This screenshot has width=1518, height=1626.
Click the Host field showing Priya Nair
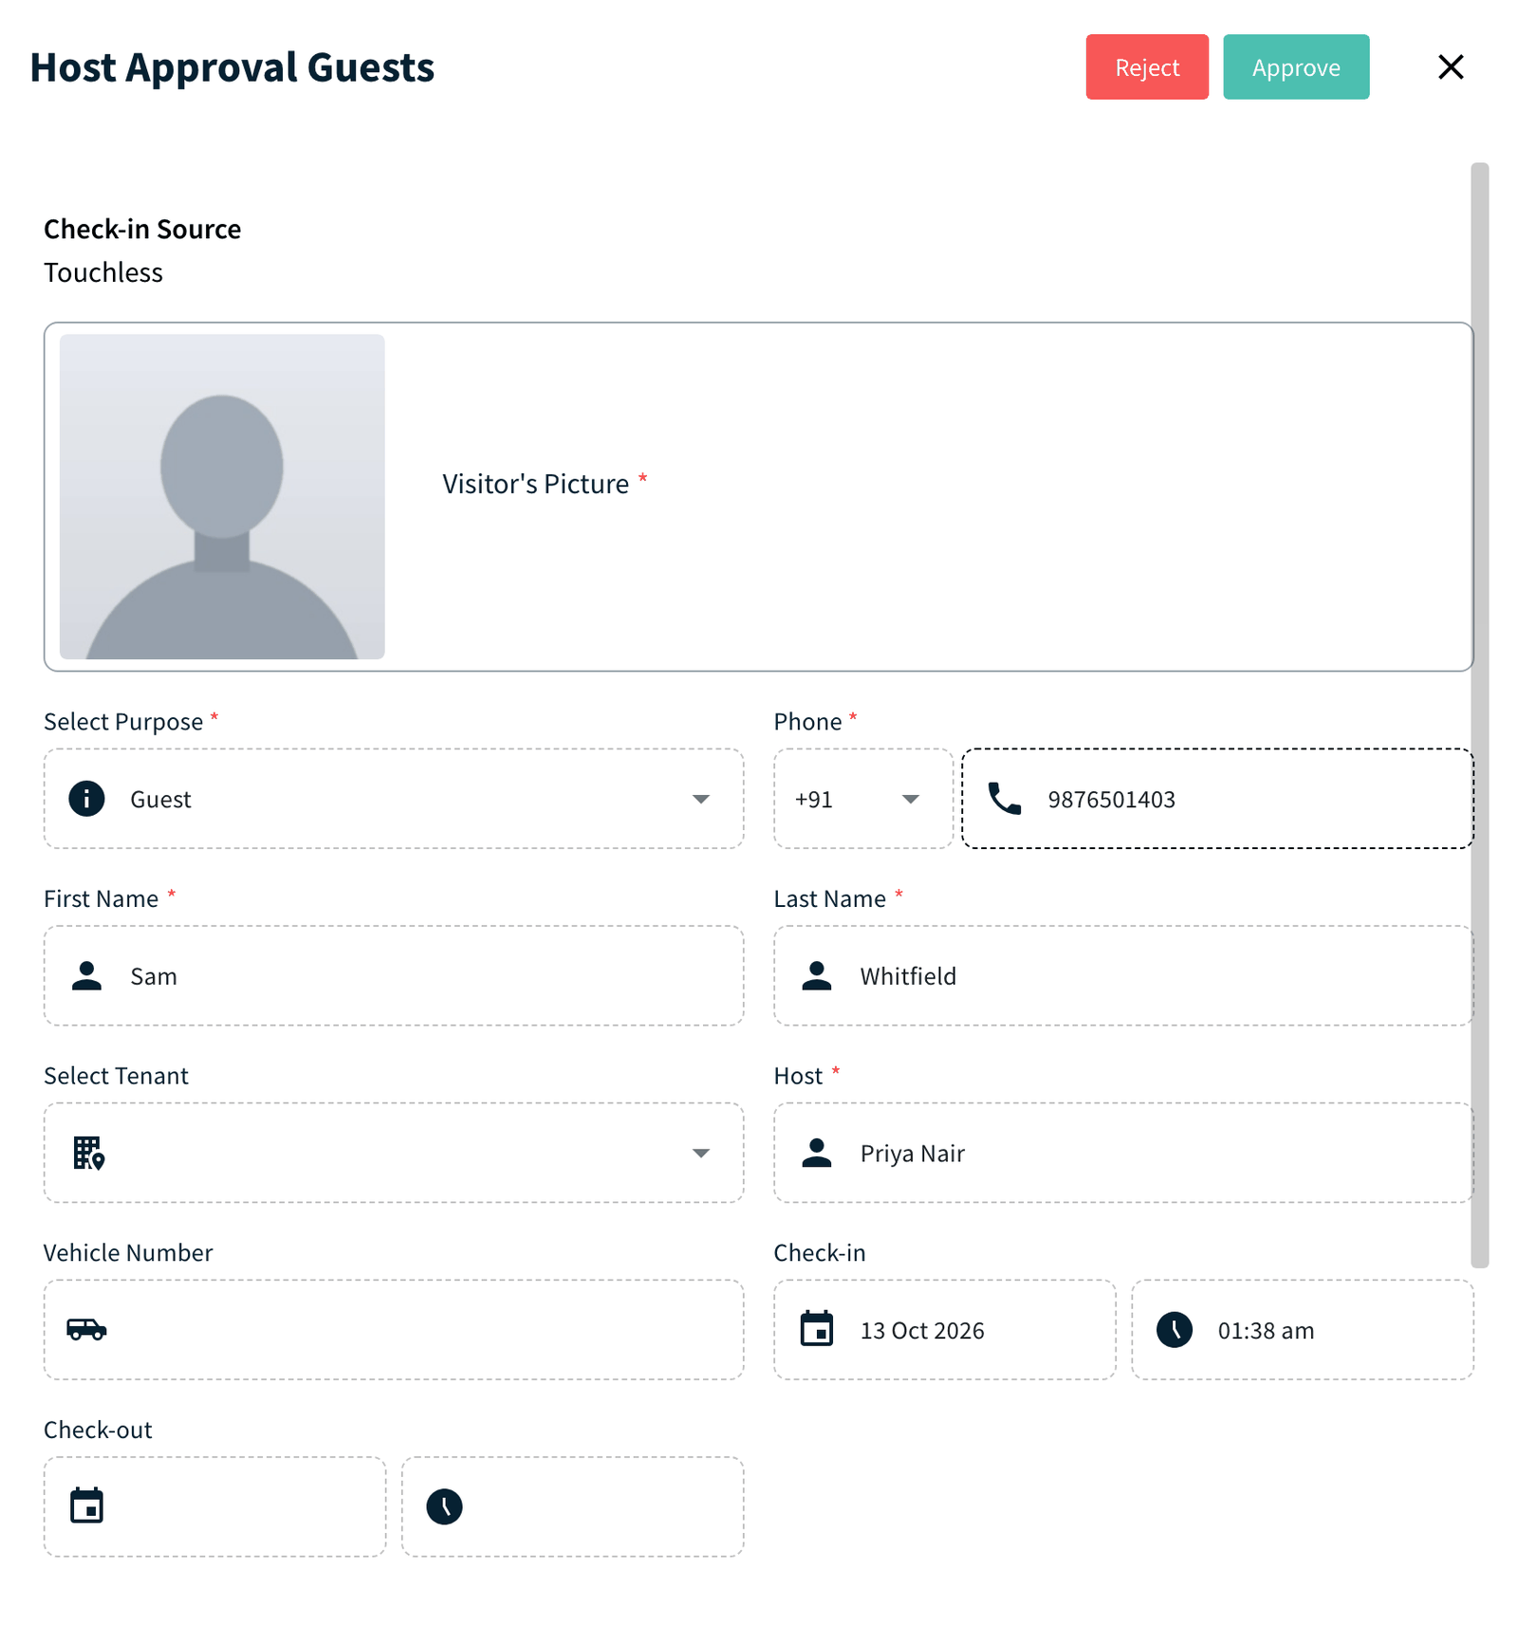[1123, 1154]
